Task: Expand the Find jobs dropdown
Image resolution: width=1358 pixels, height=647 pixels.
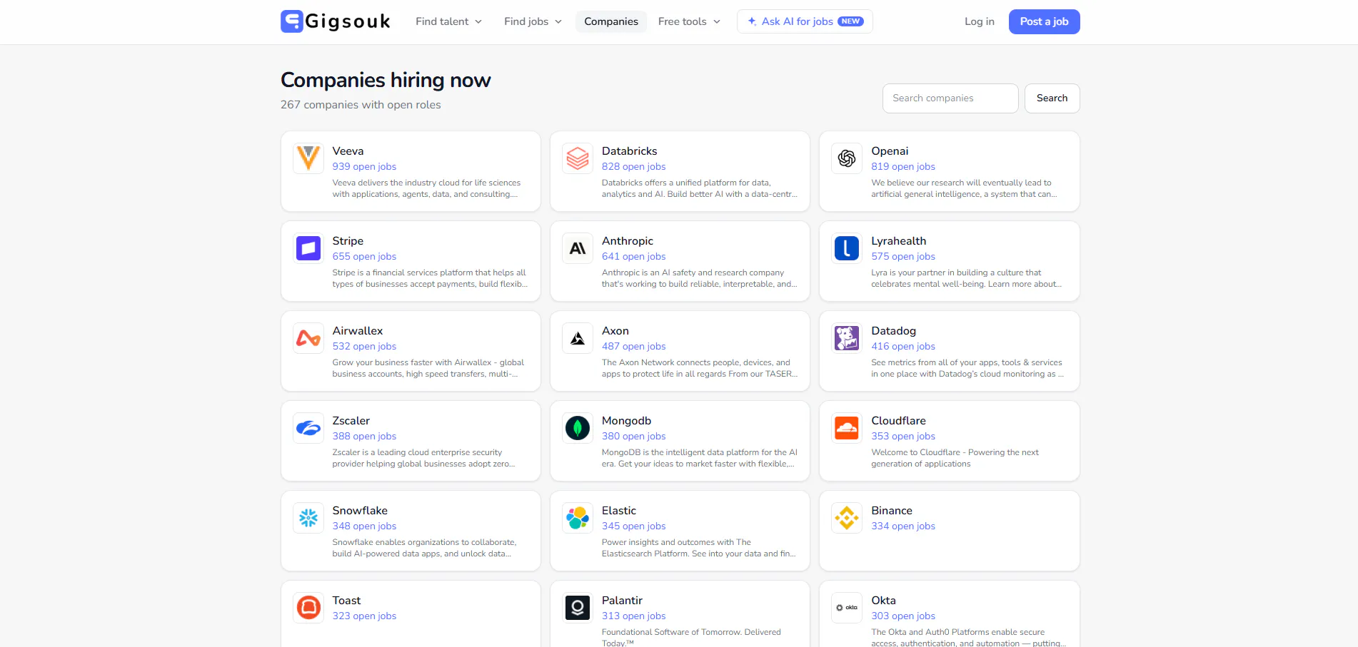Action: click(533, 21)
